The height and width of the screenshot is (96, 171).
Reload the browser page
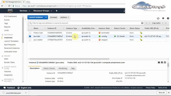pos(9,6)
